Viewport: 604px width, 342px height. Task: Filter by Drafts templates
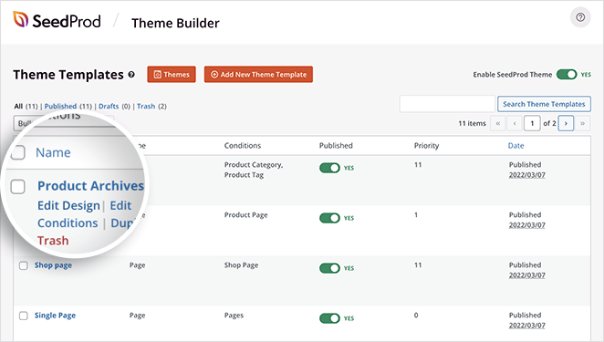(109, 107)
